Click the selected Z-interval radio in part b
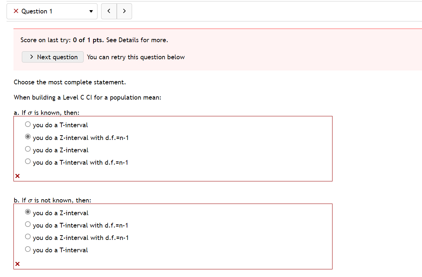The width and height of the screenshot is (422, 277). 28,212
